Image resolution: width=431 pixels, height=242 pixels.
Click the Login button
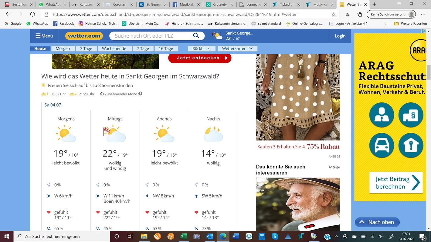click(340, 36)
